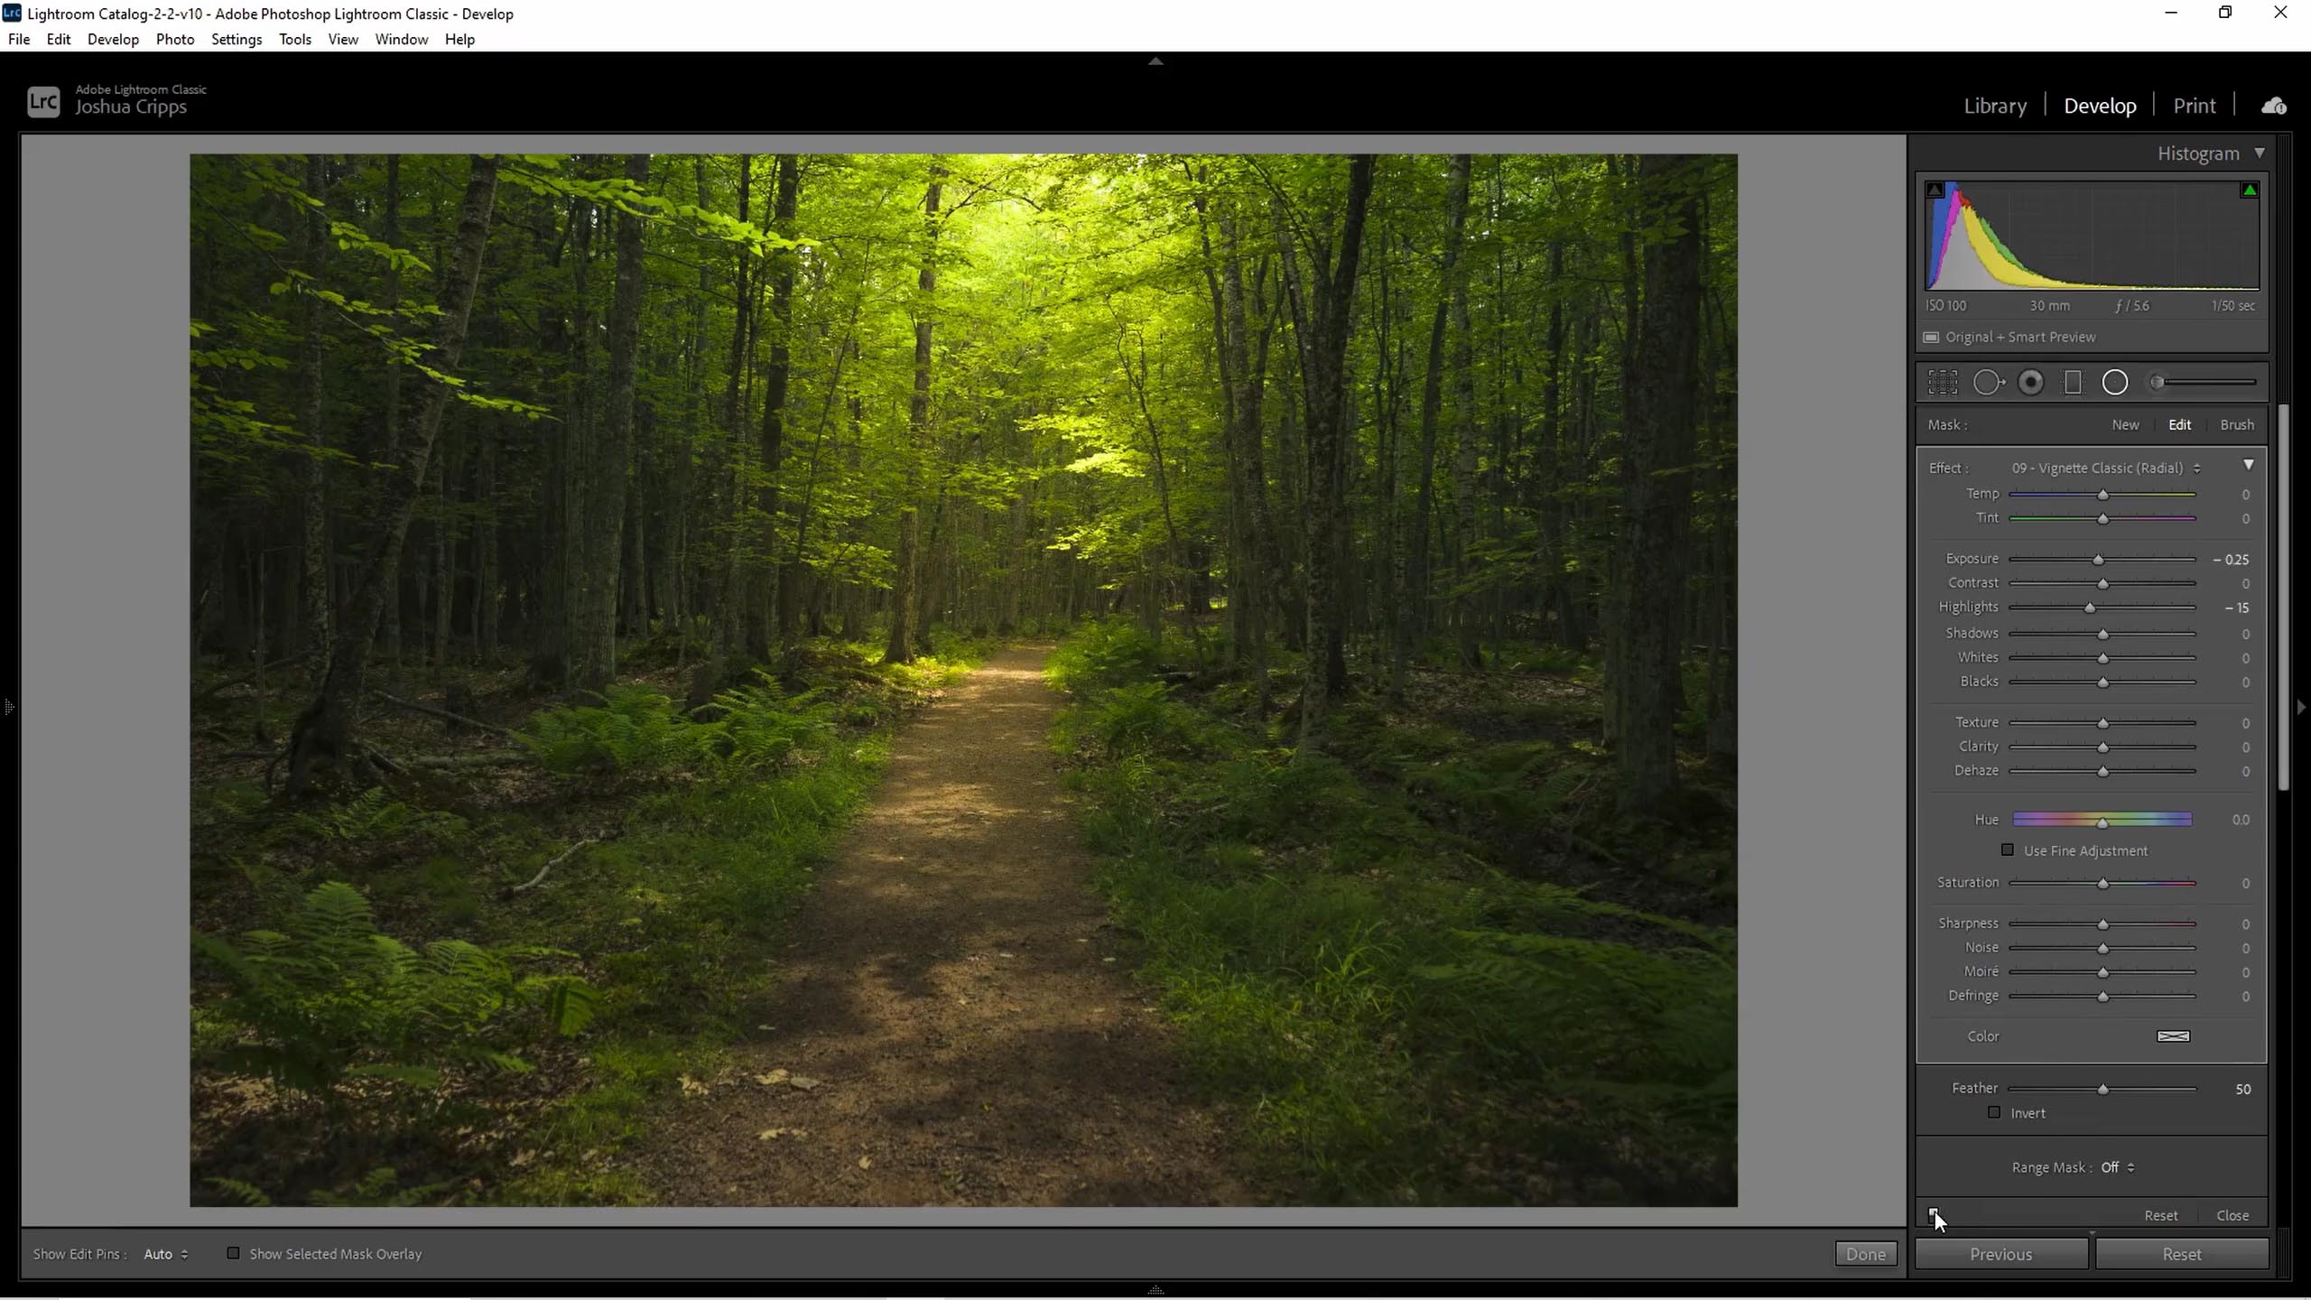Click the large Reset button
This screenshot has width=2311, height=1300.
[2182, 1254]
